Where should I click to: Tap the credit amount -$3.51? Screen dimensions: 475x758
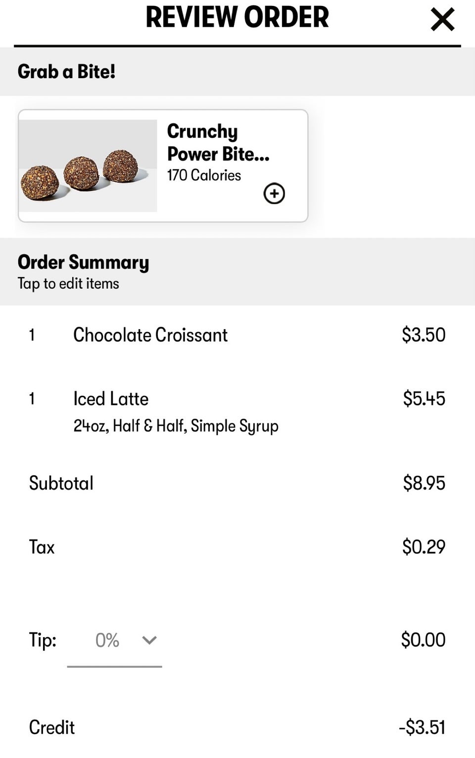[422, 727]
